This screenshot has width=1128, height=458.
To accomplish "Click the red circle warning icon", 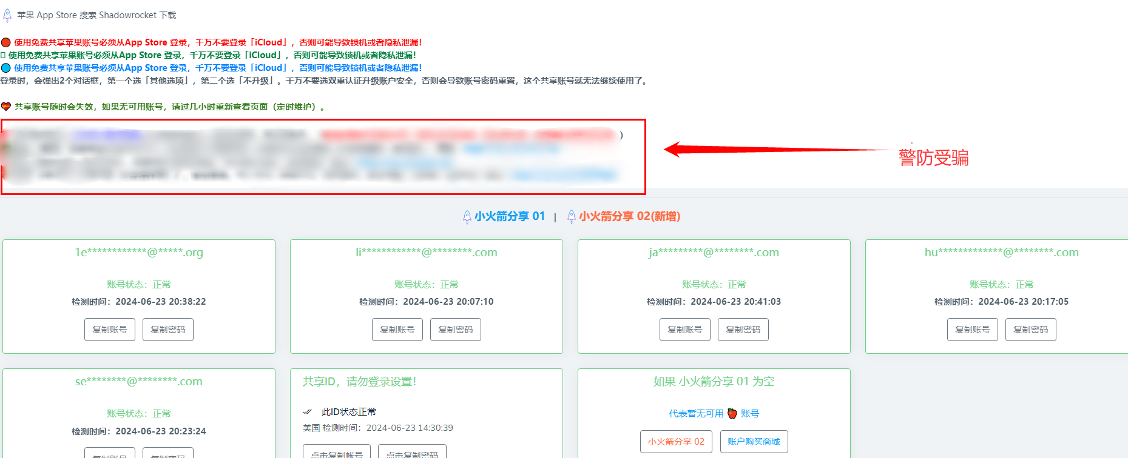I will click(6, 42).
